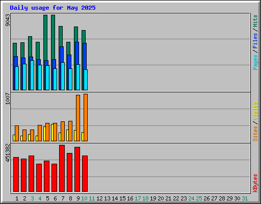Click green day 25 axis label
This screenshot has height=204, width=261.
click(x=199, y=198)
